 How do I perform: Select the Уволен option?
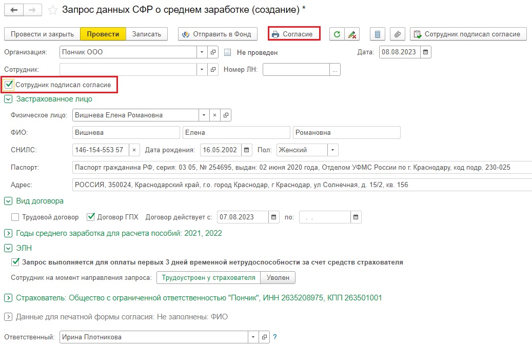coord(278,278)
